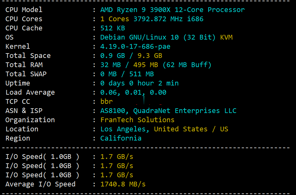Click the Load Average numbers 0.06, 0.01, 0.00
Viewport: 296px width, 195px height.
pos(133,92)
